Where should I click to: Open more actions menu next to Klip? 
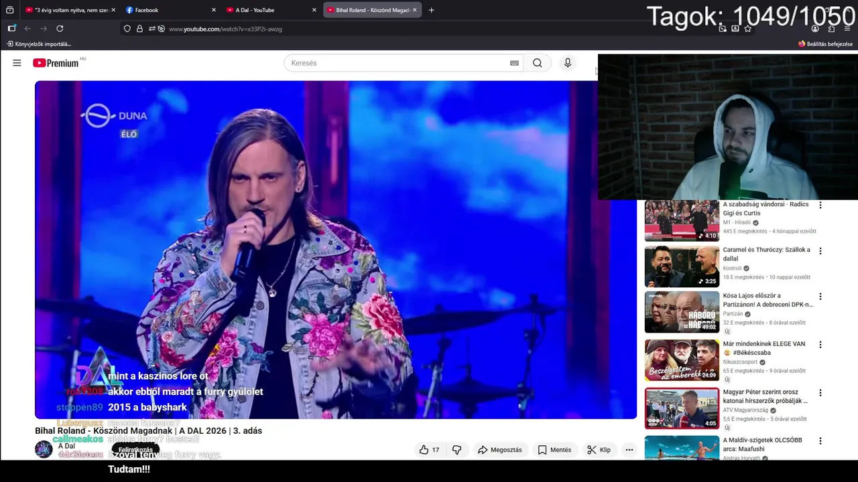point(629,450)
